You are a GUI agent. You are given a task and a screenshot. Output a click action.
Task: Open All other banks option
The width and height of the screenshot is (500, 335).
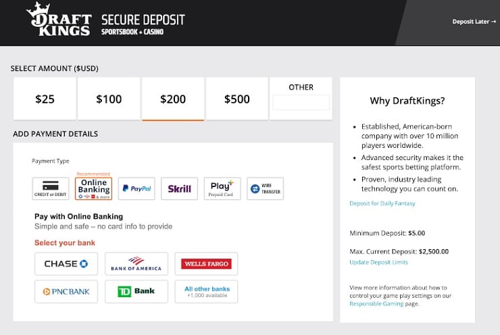click(206, 292)
